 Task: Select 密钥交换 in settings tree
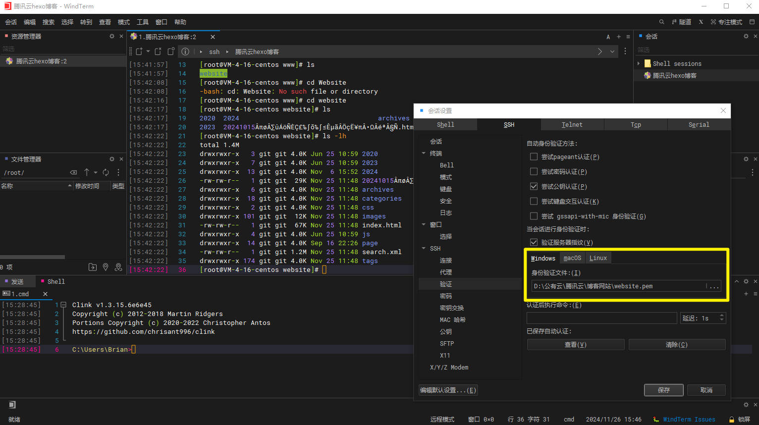click(x=452, y=308)
